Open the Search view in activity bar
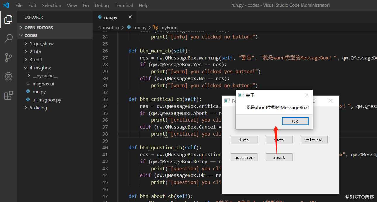Screen dimensions: 377x202 click(8, 38)
